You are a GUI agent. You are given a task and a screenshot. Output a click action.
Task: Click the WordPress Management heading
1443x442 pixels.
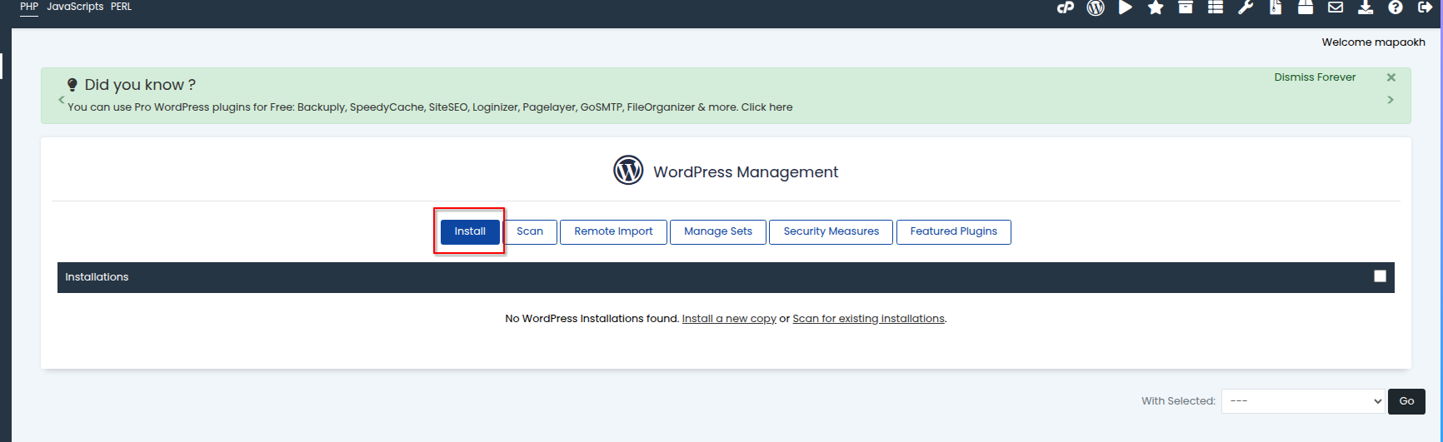746,172
